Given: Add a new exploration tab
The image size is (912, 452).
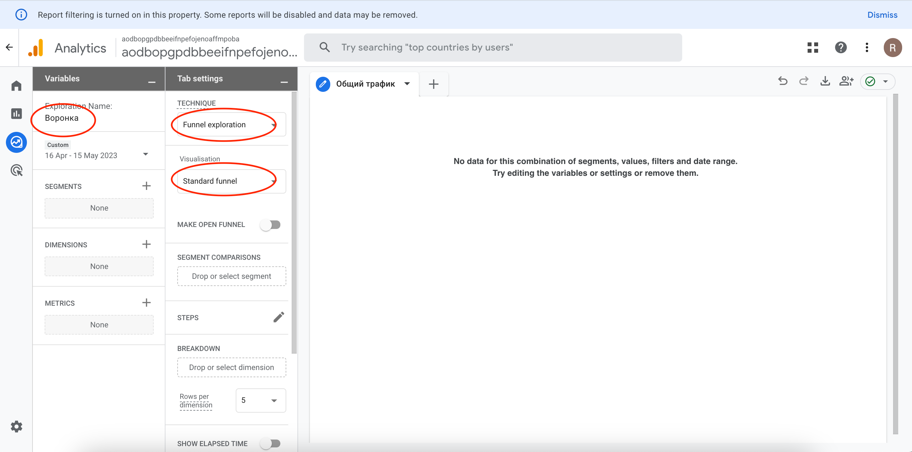Looking at the screenshot, I should [433, 84].
